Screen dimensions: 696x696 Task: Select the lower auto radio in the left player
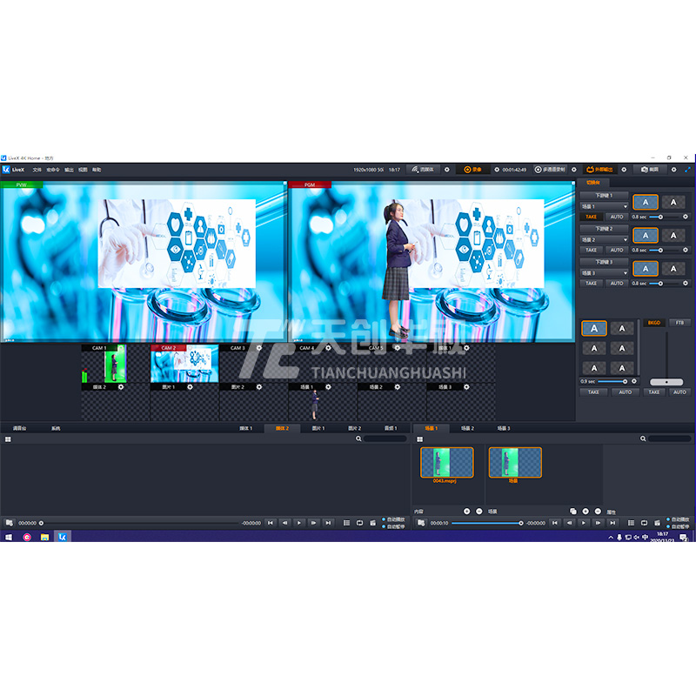pyautogui.click(x=384, y=526)
